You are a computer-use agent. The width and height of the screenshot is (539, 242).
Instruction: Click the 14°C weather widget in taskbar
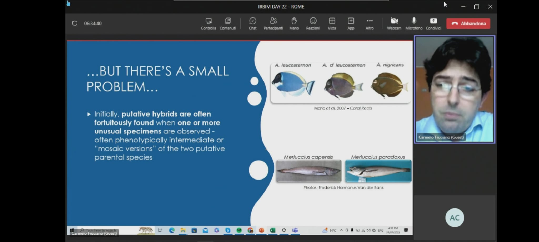[329, 230]
